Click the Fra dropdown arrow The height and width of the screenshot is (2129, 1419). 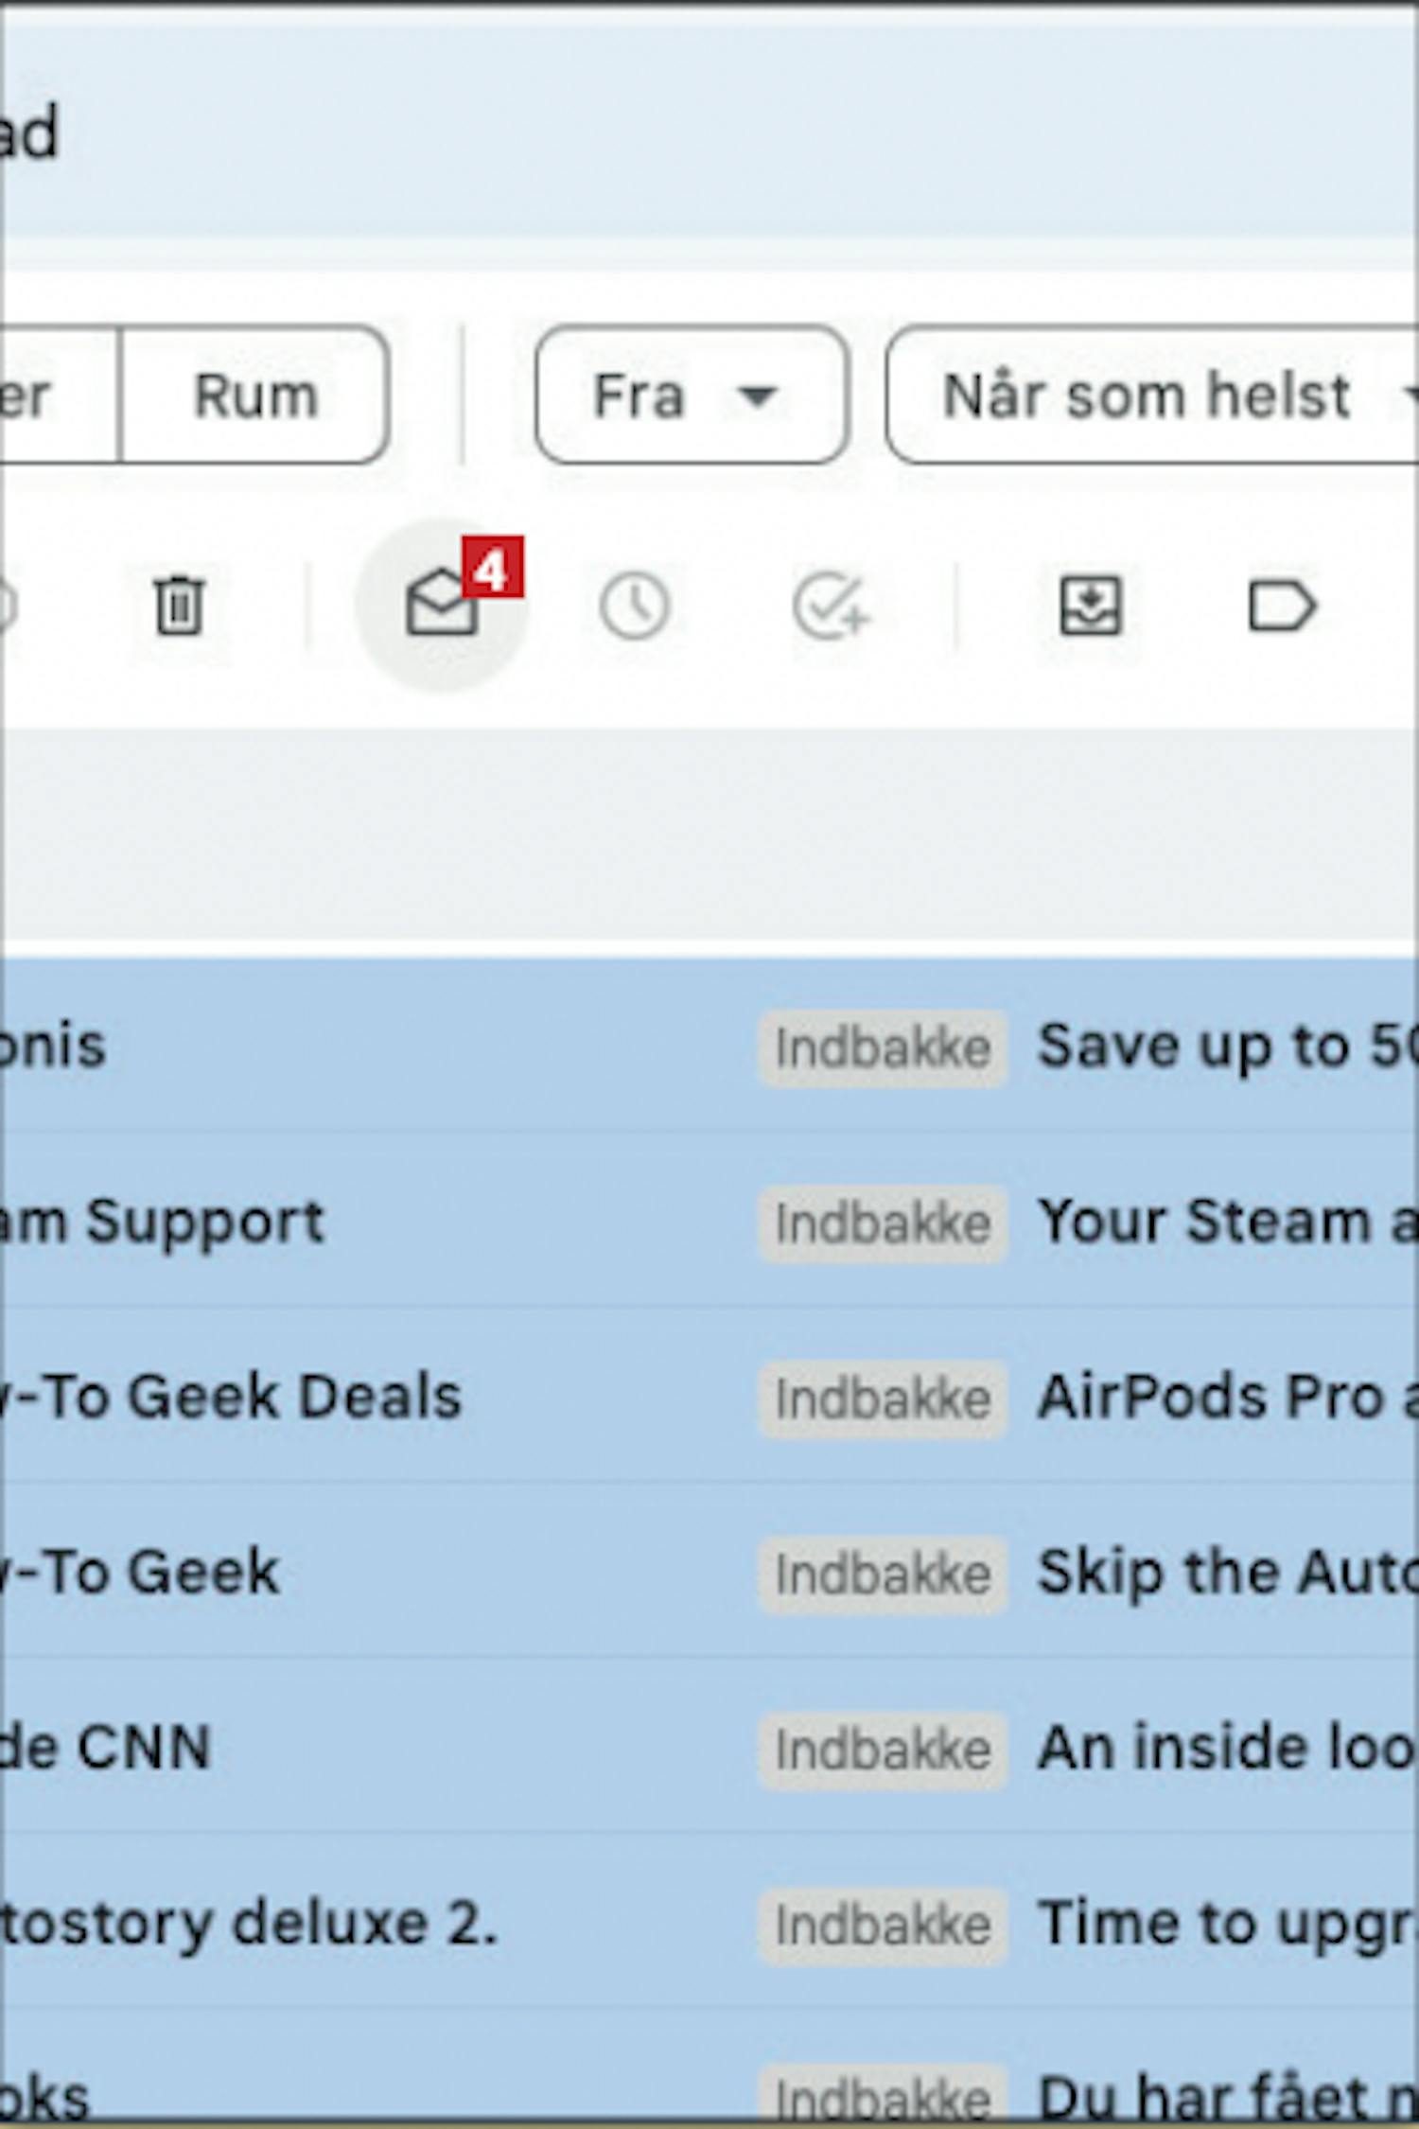click(758, 396)
